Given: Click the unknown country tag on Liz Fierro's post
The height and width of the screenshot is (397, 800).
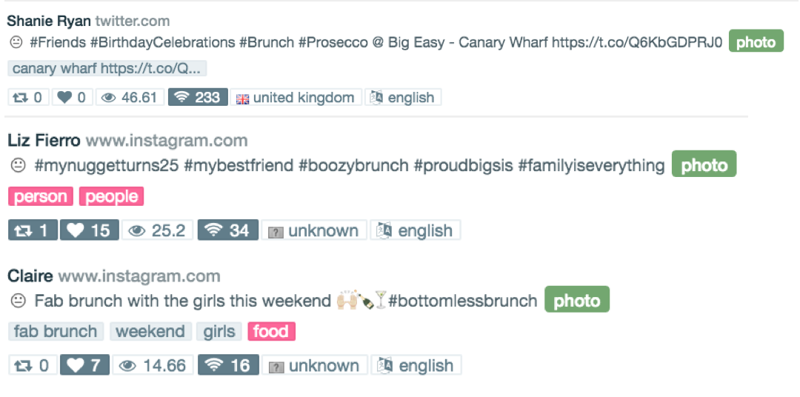Looking at the screenshot, I should click(x=314, y=230).
